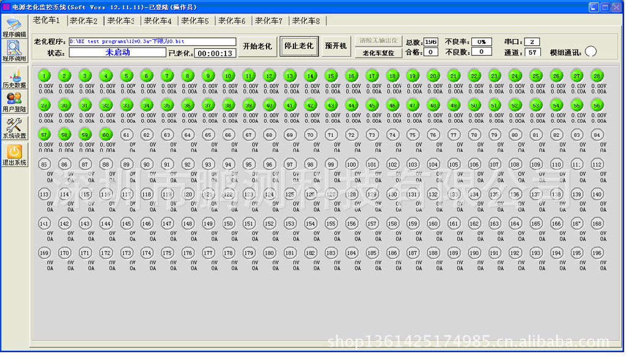The image size is (626, 362).
Task: Click the 已老化 elapsed time field
Action: 215,53
